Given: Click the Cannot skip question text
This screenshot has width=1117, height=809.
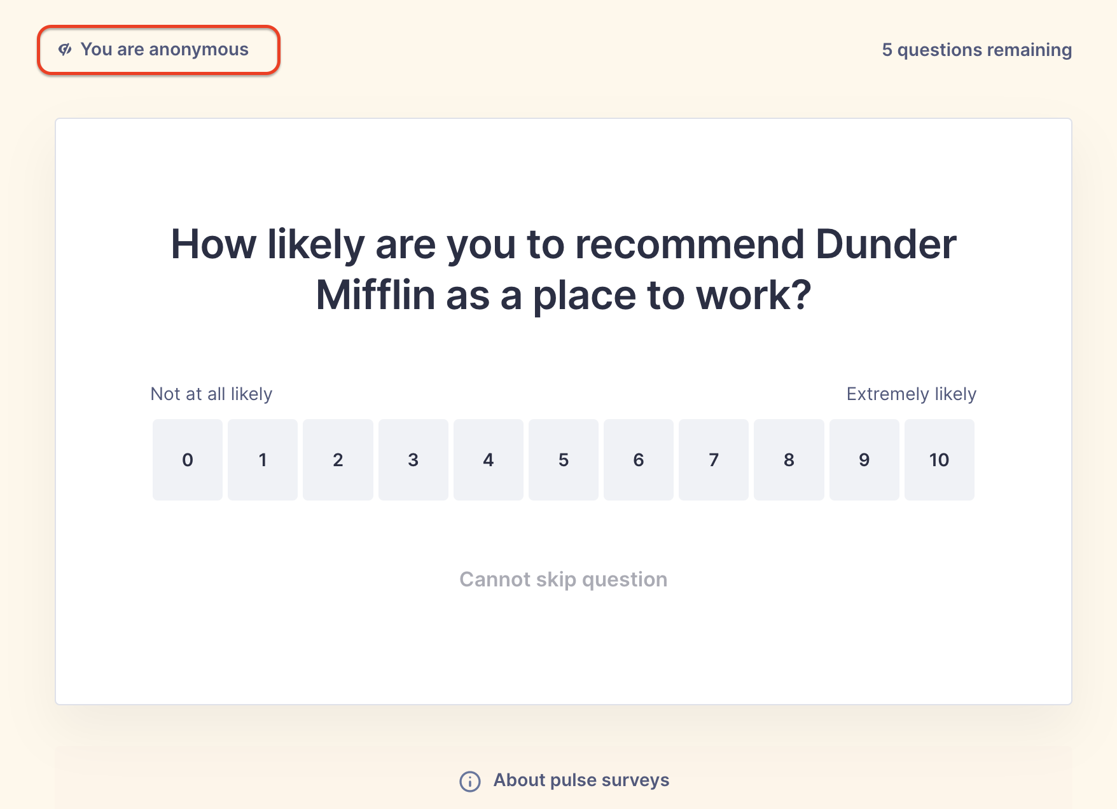Looking at the screenshot, I should [564, 579].
